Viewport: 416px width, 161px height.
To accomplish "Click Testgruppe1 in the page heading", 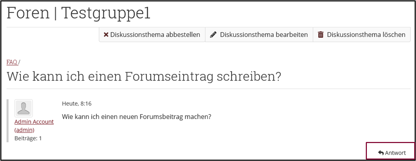I will (x=106, y=13).
